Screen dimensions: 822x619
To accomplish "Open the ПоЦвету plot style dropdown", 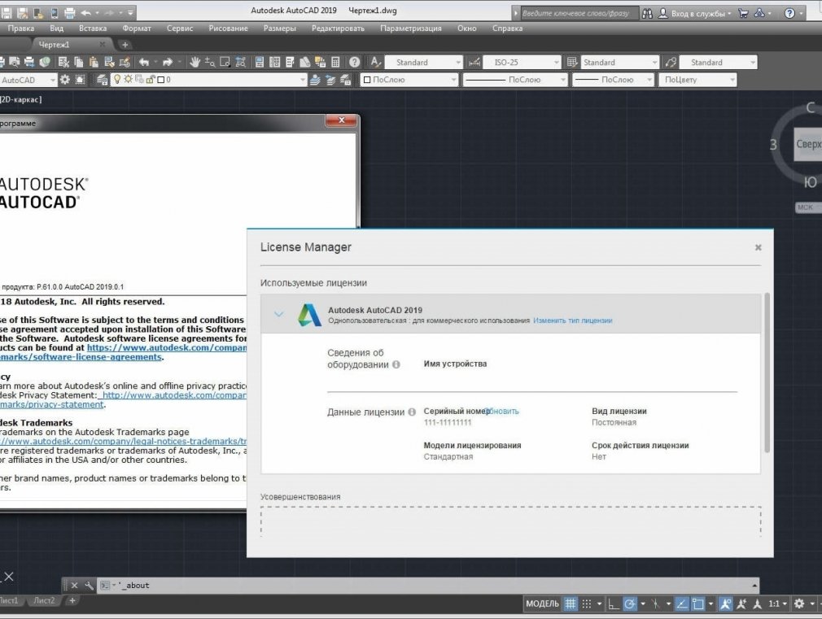I will click(x=697, y=80).
